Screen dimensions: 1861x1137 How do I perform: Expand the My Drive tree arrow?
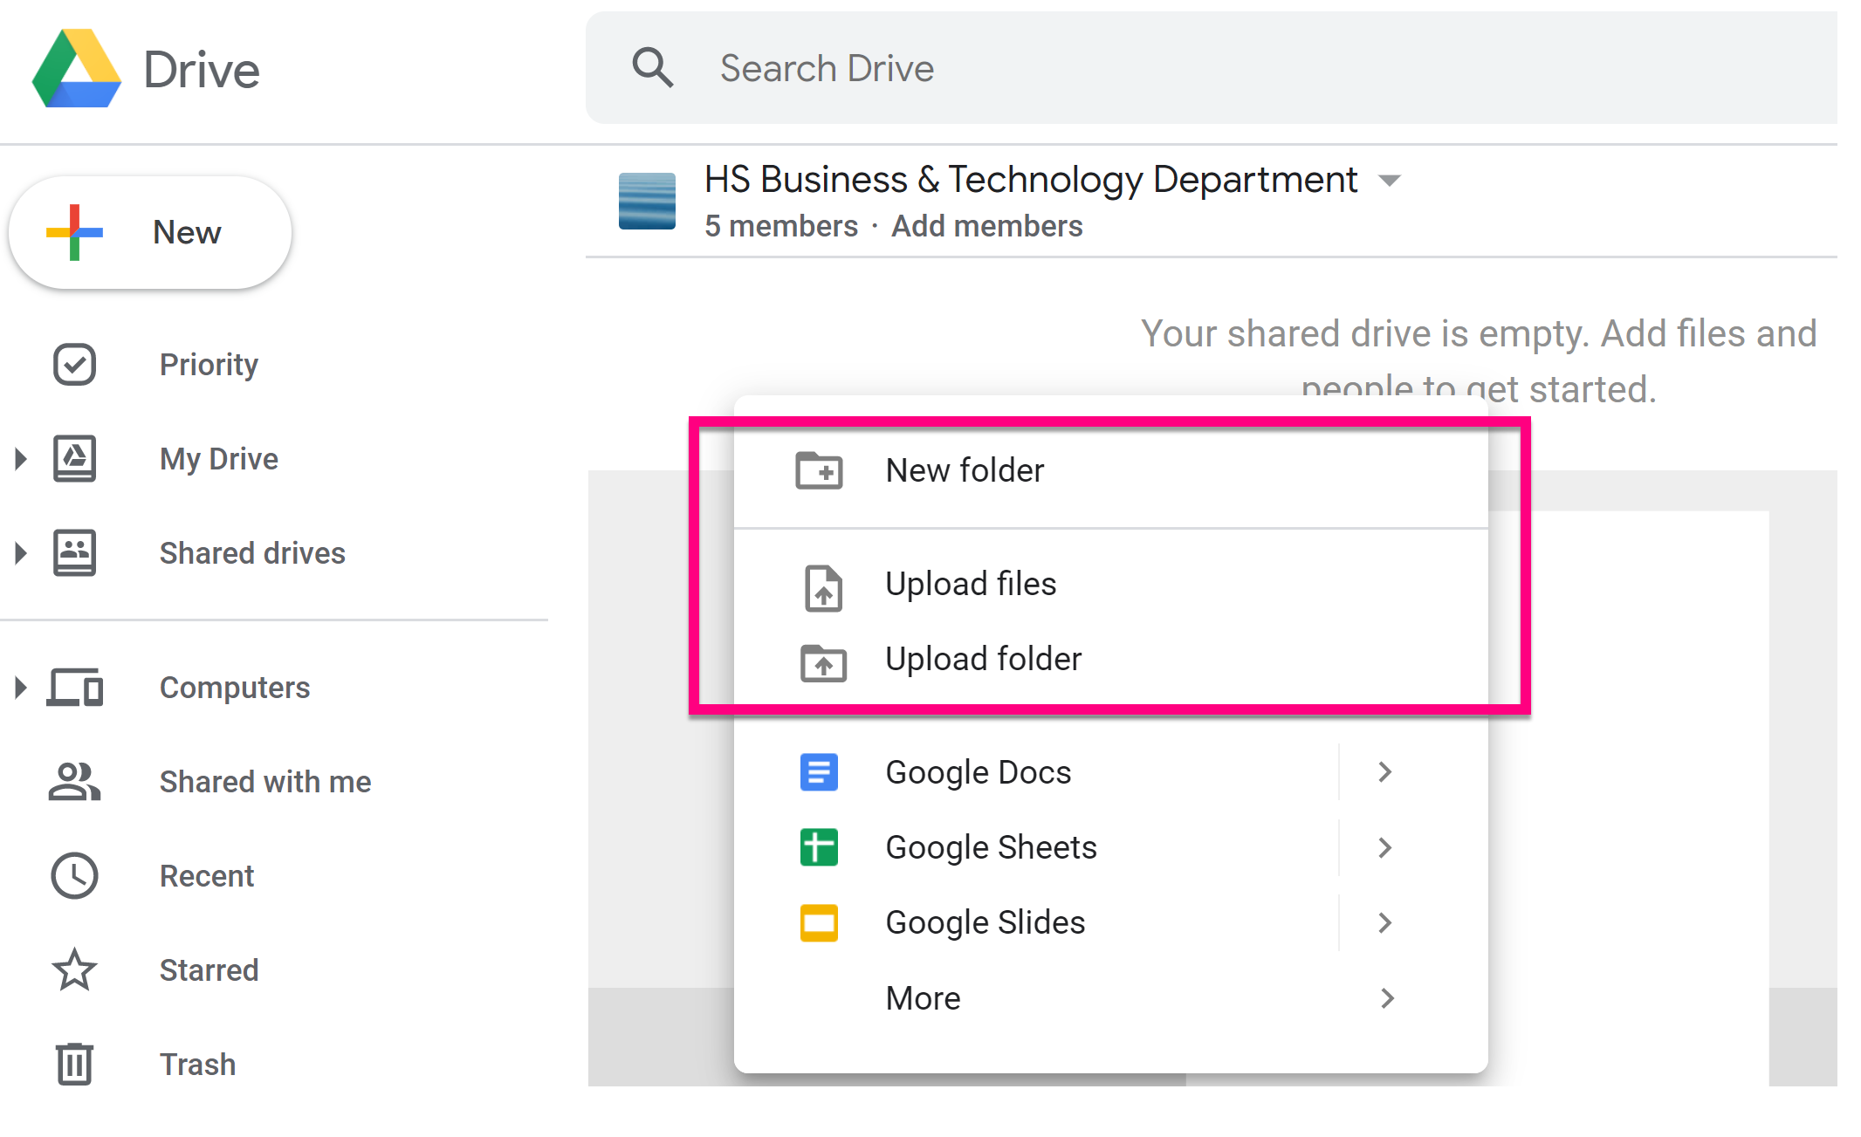click(x=21, y=458)
